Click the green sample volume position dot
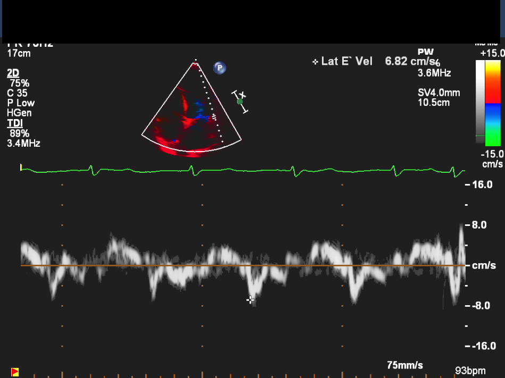The image size is (505, 378). point(240,102)
